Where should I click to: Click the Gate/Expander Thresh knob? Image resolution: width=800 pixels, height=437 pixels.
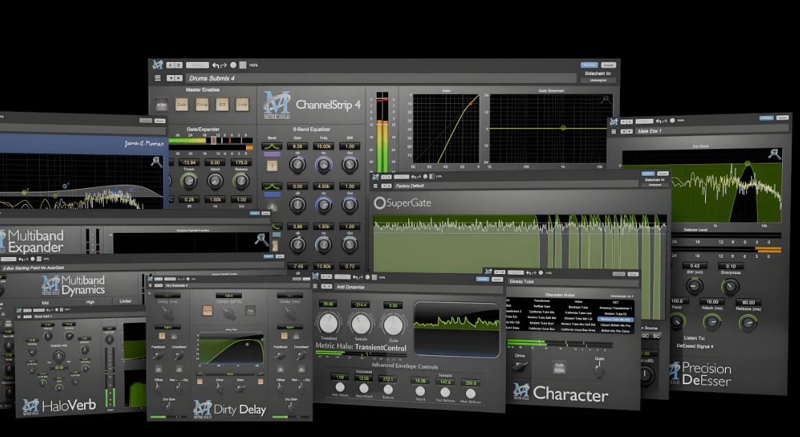pyautogui.click(x=189, y=180)
